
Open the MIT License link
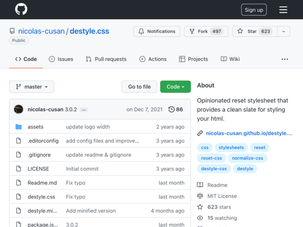pos(217,196)
